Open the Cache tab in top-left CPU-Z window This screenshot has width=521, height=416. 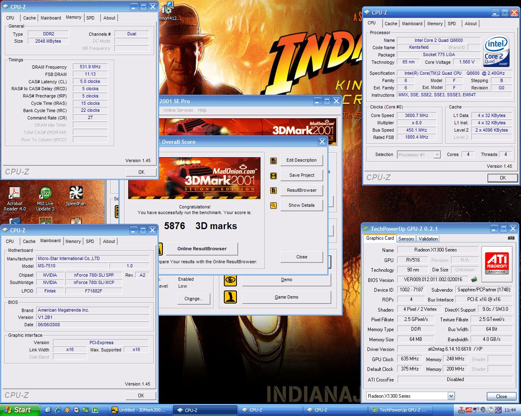click(29, 18)
